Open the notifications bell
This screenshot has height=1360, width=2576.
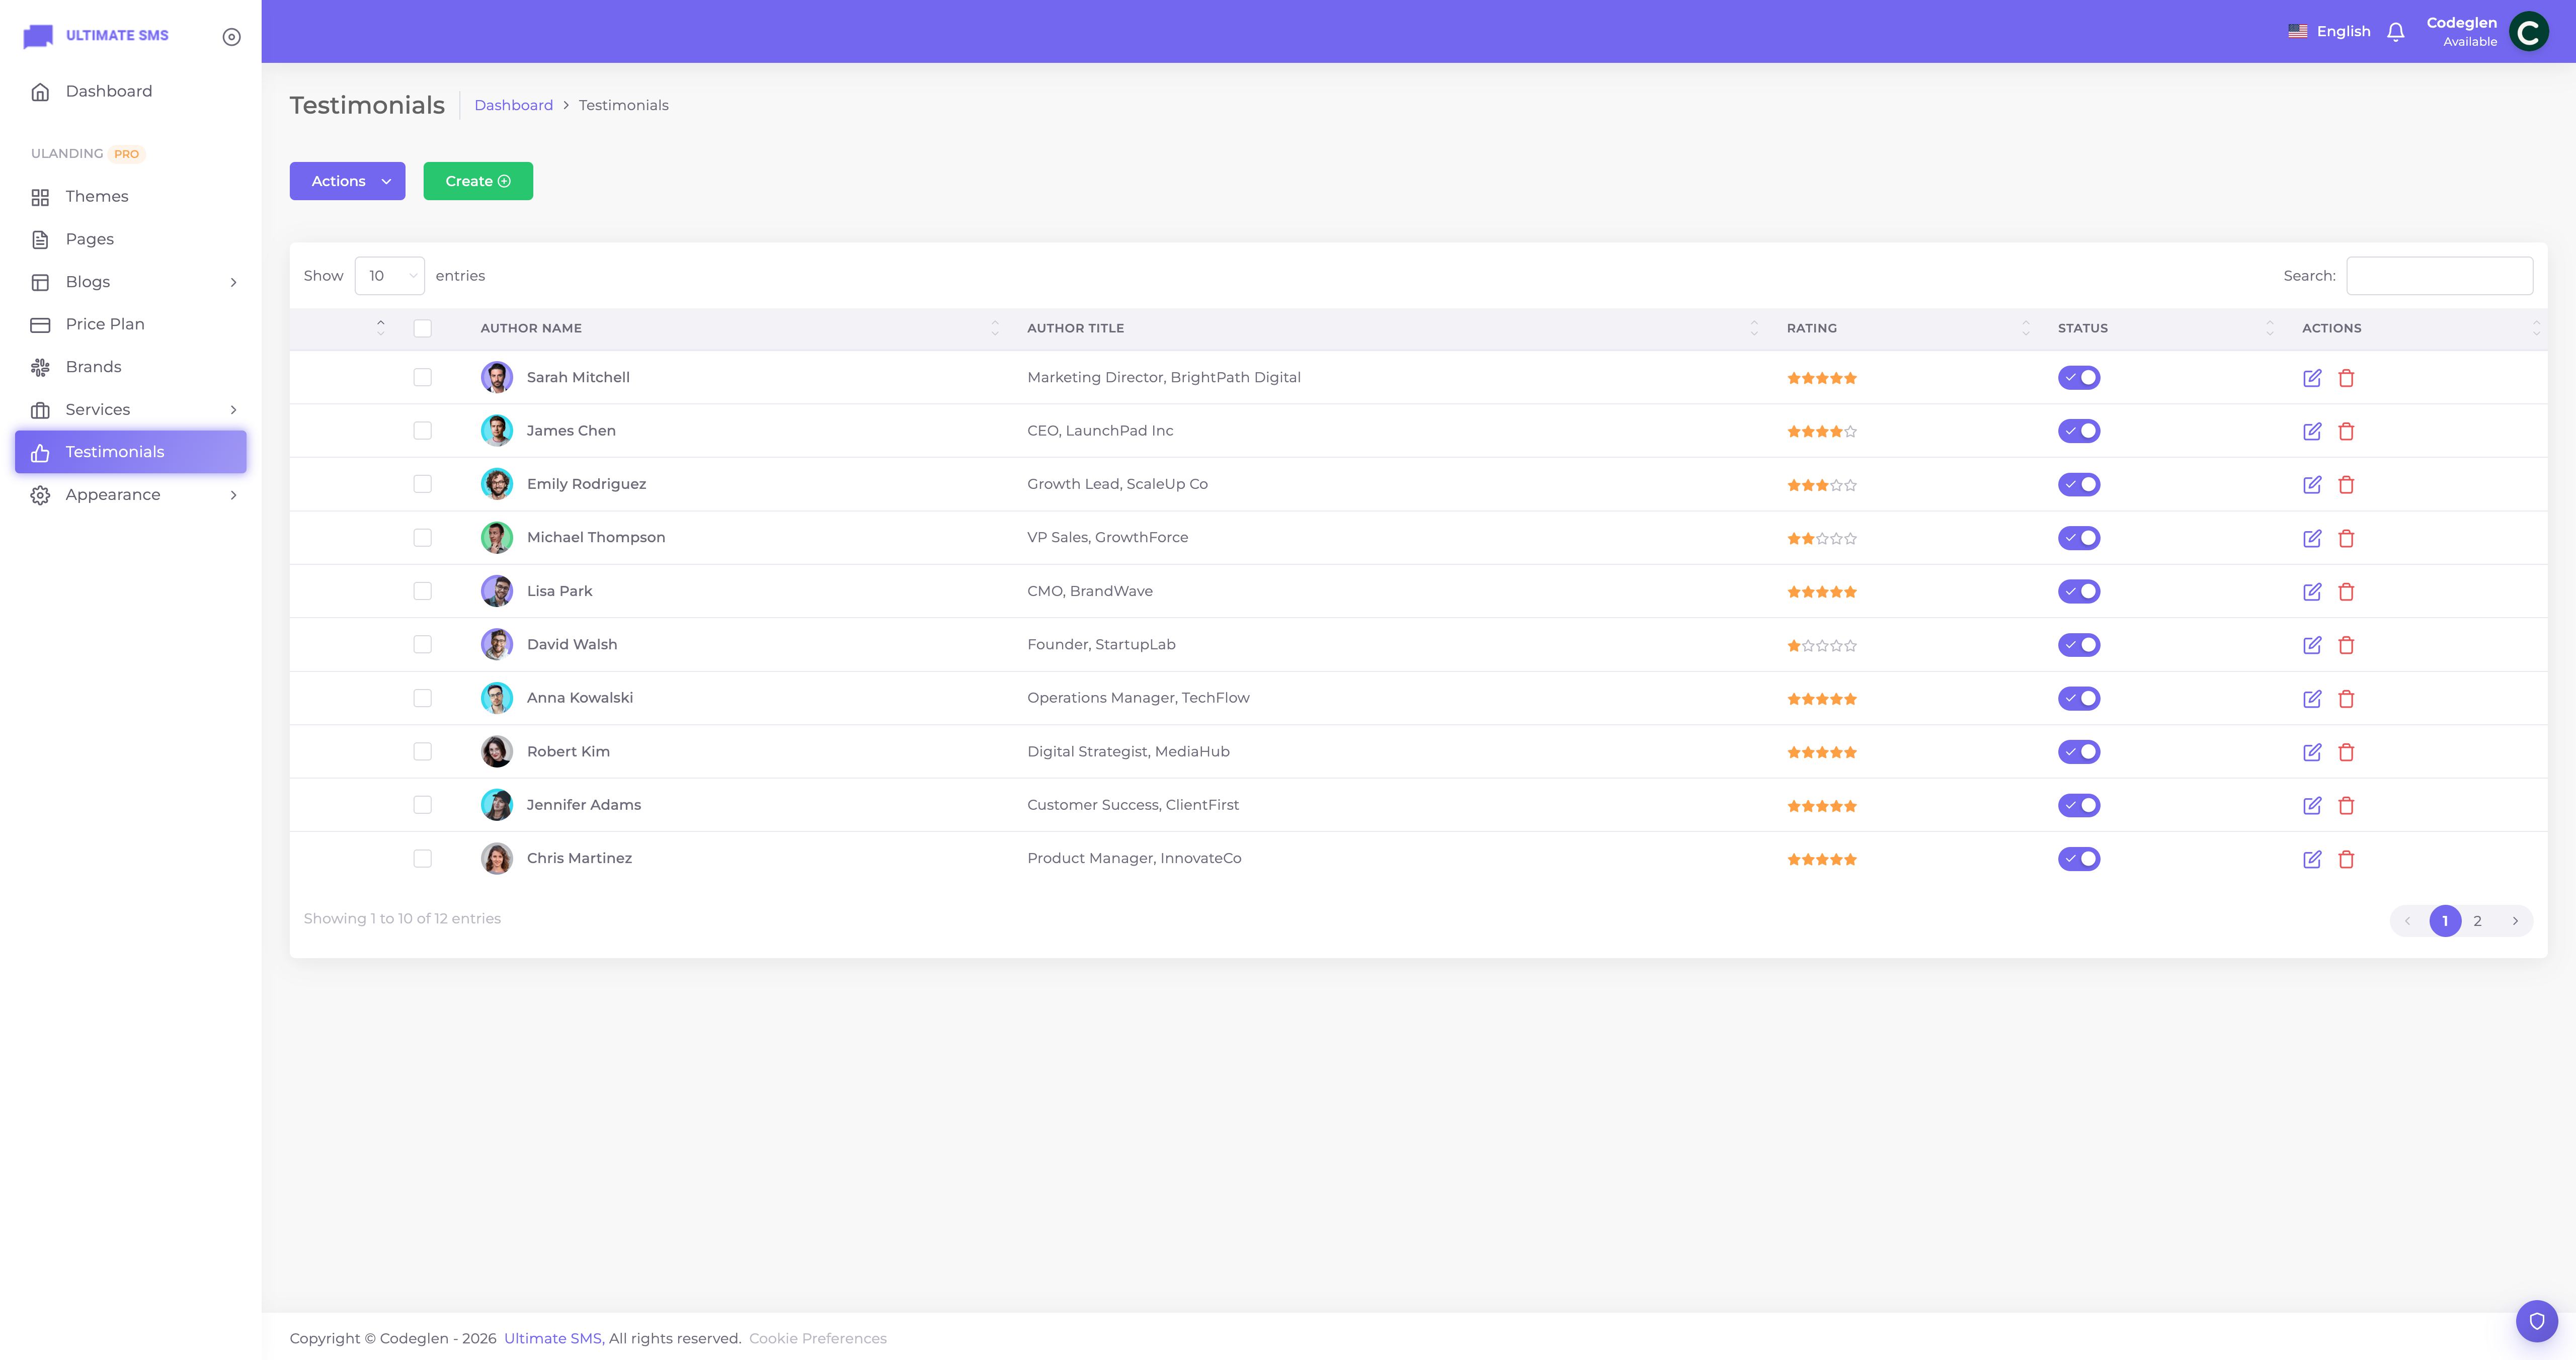[2395, 32]
